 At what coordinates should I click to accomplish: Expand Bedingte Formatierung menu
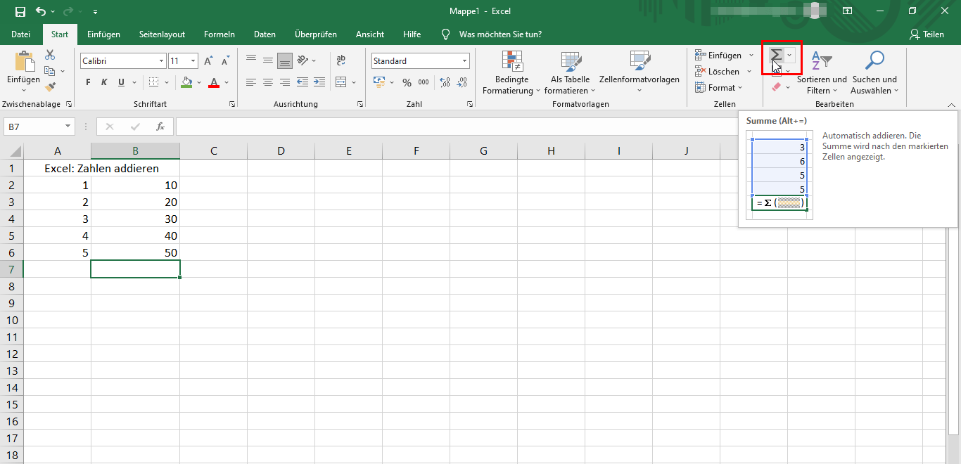(511, 73)
